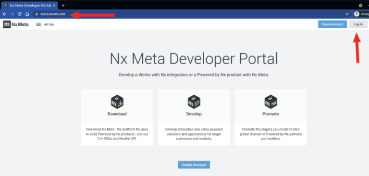The height and width of the screenshot is (176, 369).
Task: Click the Promote cube icon
Action: [x=271, y=102]
